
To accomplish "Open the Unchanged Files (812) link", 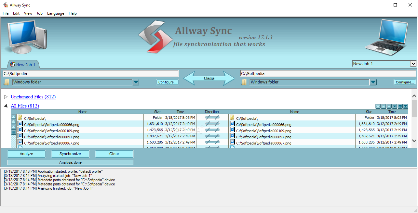I will [33, 97].
